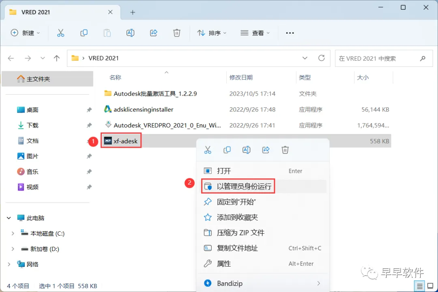Click the Delete trash icon in the top toolbar
The image size is (438, 292).
tap(176, 33)
